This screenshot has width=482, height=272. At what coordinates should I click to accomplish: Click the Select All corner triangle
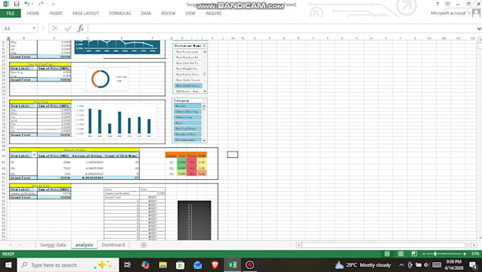click(x=4, y=38)
